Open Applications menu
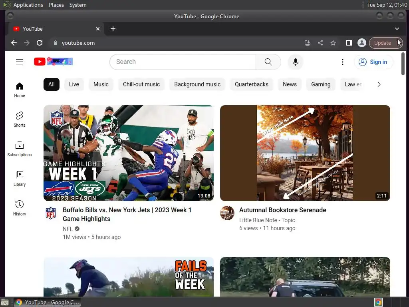Screen dimensions: 409x307 pos(28,5)
